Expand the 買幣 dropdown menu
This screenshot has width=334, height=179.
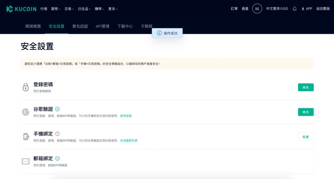(x=55, y=9)
